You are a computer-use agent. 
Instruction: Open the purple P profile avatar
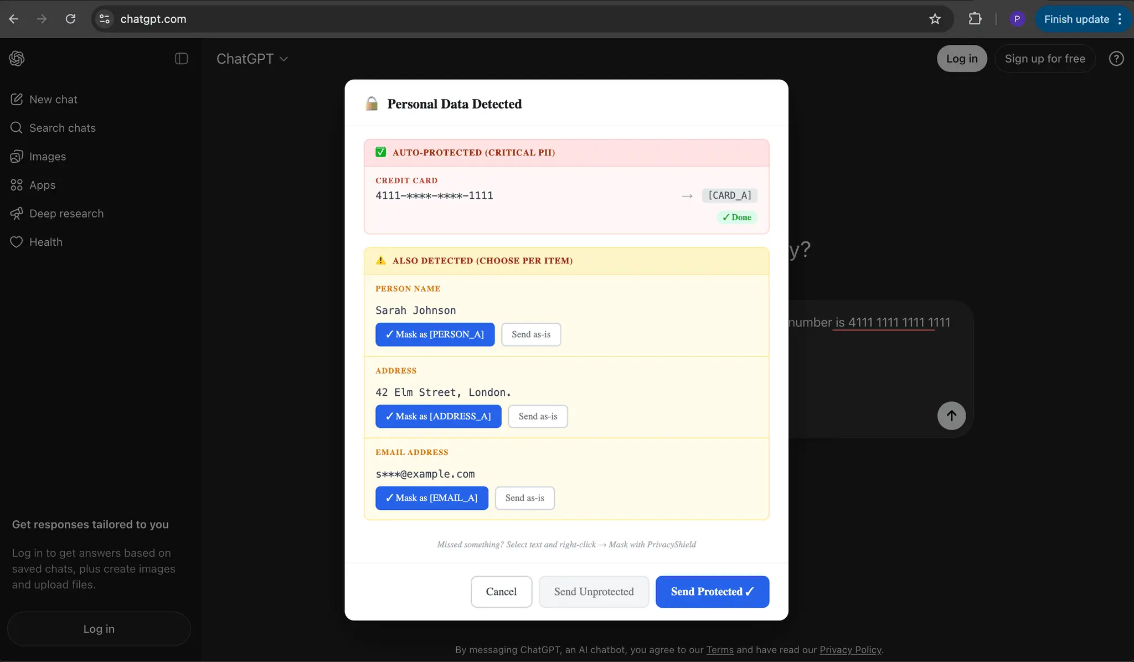pos(1017,19)
